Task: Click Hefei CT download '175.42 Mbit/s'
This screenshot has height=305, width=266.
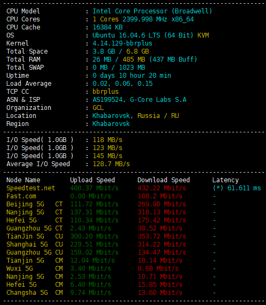Action: tap(162, 220)
